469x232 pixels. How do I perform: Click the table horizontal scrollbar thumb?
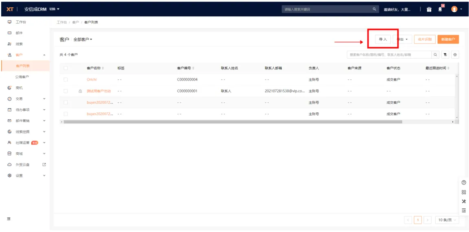233,122
